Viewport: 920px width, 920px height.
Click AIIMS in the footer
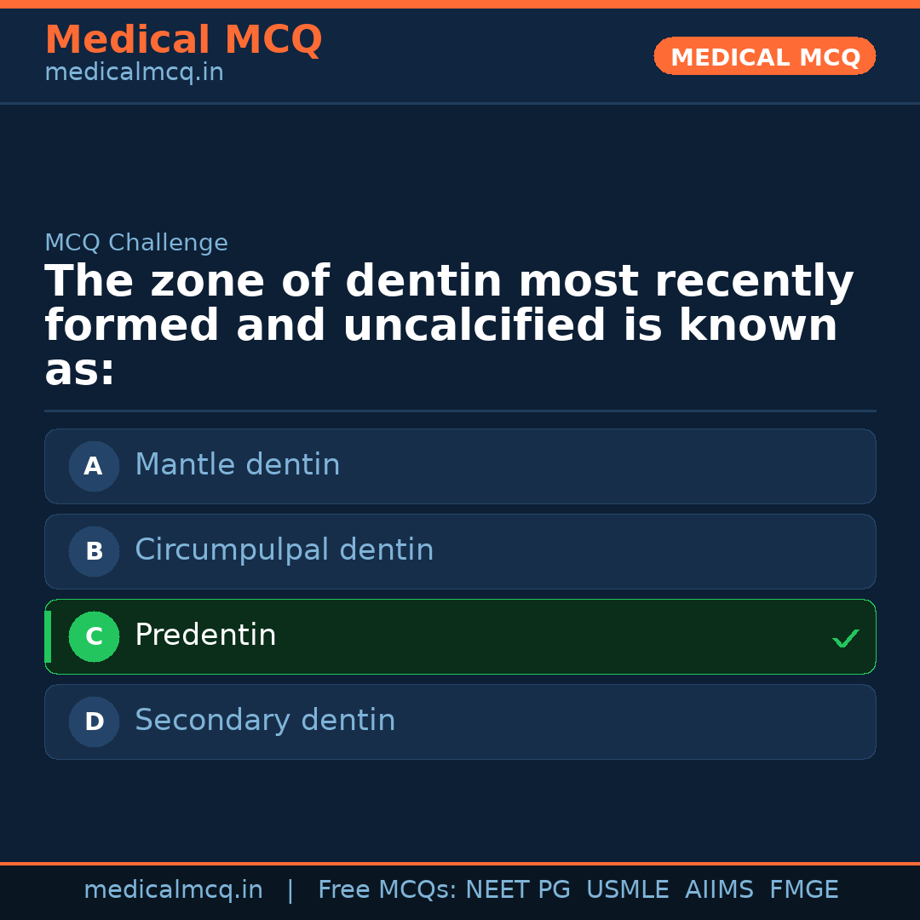tap(719, 890)
